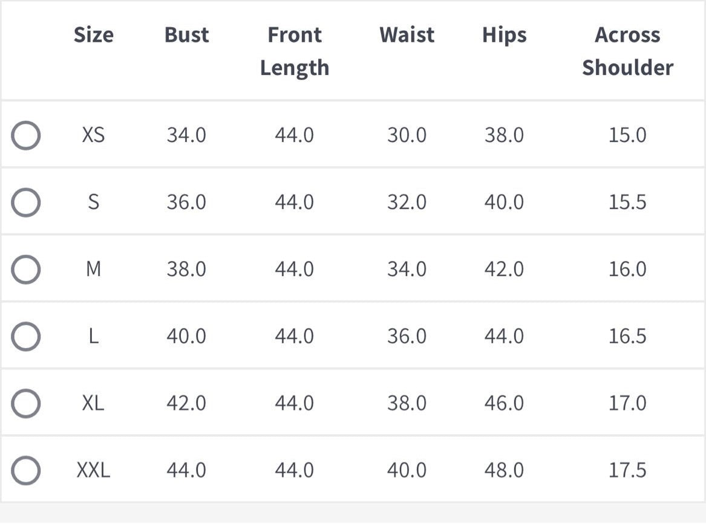Select the S size radio button

click(25, 202)
